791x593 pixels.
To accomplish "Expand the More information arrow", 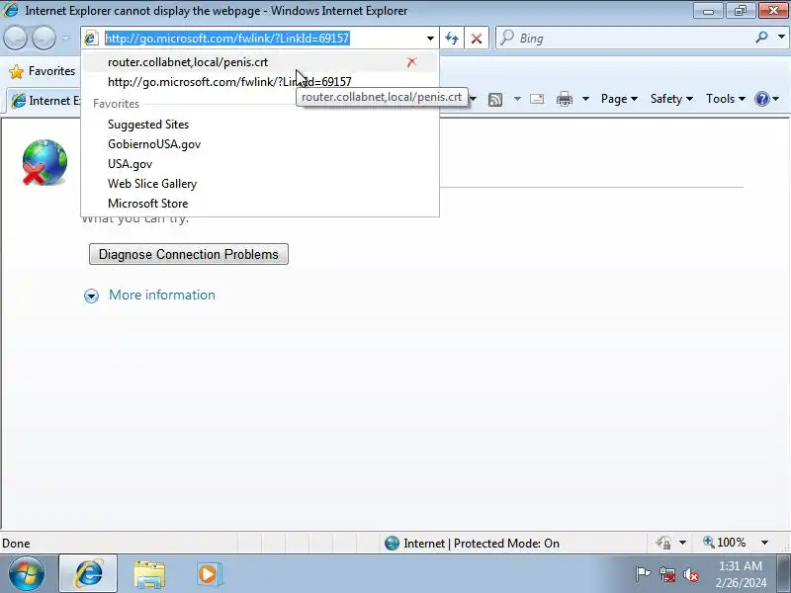I will click(x=91, y=296).
